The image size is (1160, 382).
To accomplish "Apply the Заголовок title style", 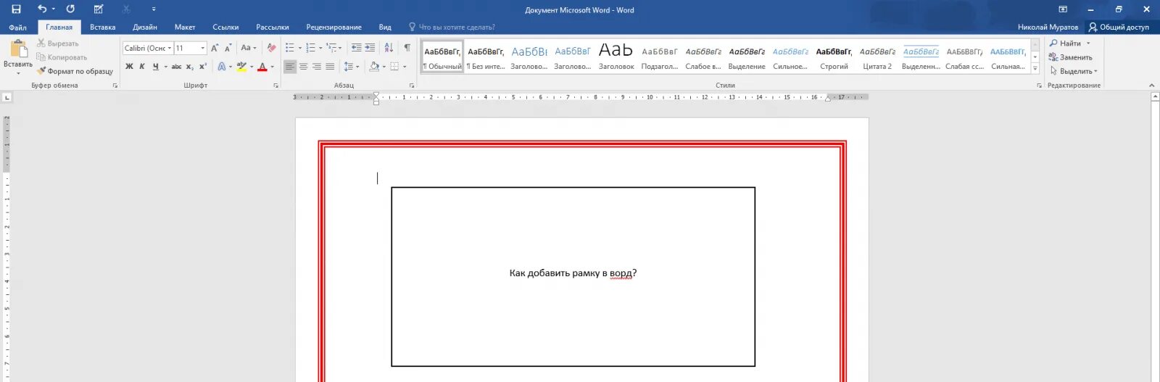I will pyautogui.click(x=616, y=57).
